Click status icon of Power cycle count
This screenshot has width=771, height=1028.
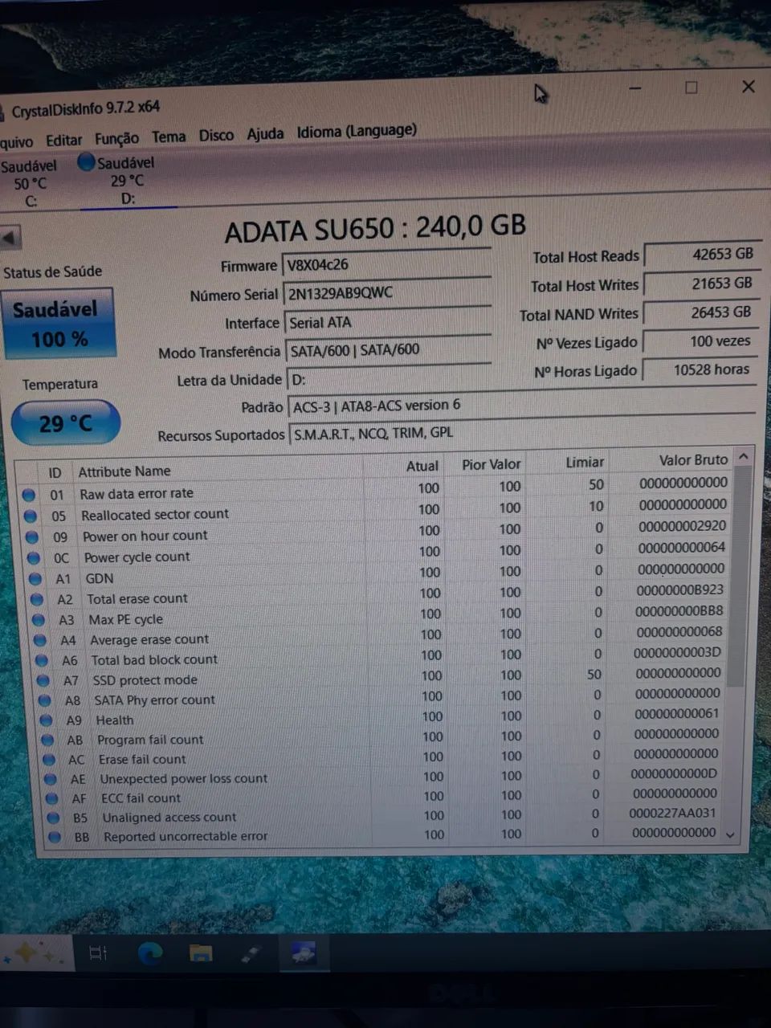coord(34,557)
